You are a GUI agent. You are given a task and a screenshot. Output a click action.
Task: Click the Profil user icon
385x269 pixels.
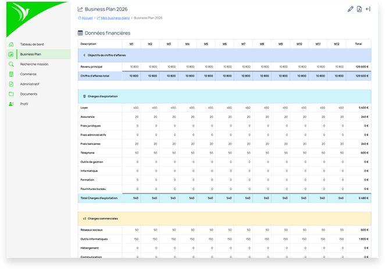pos(11,104)
